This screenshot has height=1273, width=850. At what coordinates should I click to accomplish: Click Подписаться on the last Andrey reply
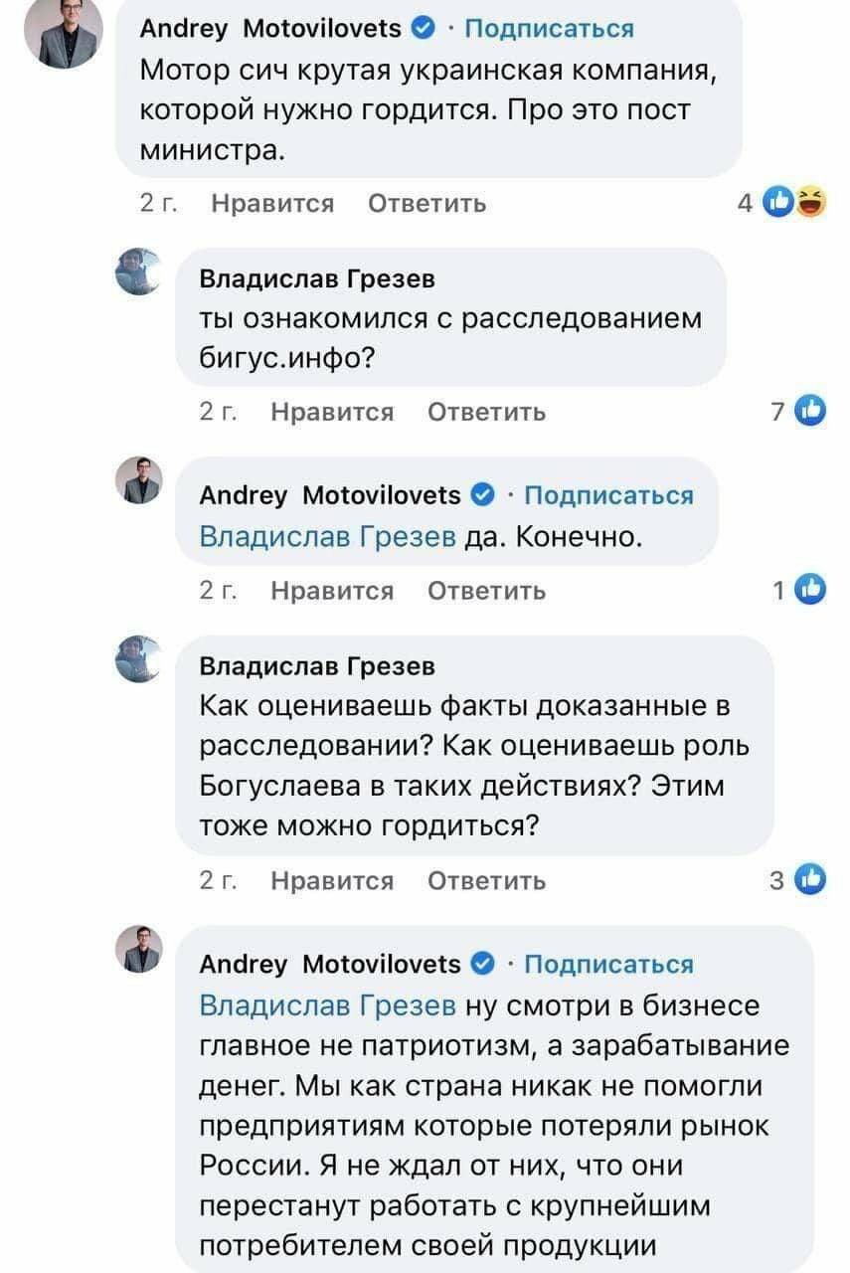coord(608,964)
